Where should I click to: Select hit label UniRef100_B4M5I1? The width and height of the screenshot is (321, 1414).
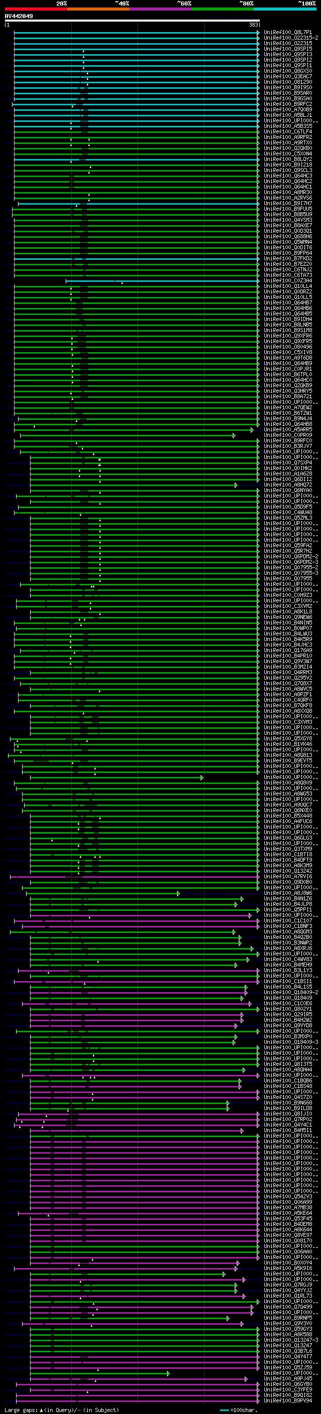coord(288,1130)
